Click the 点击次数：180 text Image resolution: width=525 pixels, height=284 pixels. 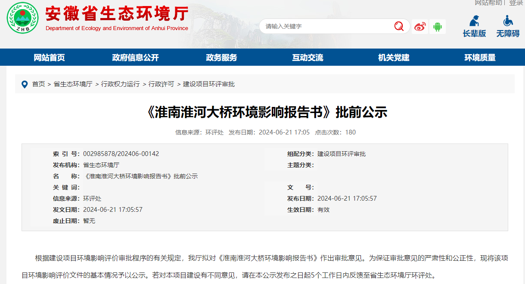pos(336,132)
